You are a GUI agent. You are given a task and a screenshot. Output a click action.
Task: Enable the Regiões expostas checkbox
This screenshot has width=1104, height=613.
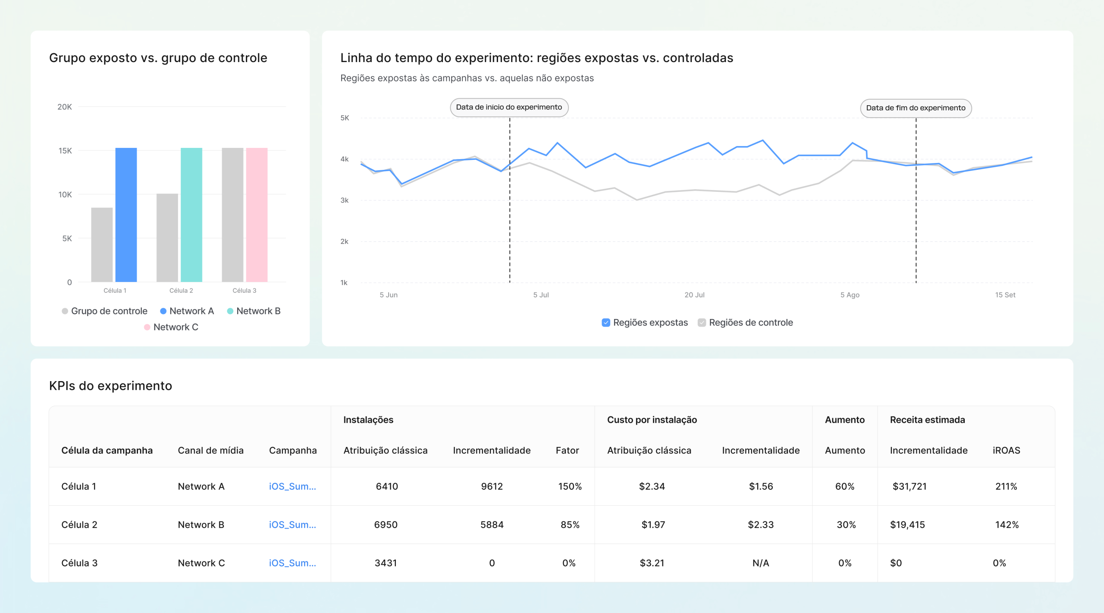coord(606,322)
